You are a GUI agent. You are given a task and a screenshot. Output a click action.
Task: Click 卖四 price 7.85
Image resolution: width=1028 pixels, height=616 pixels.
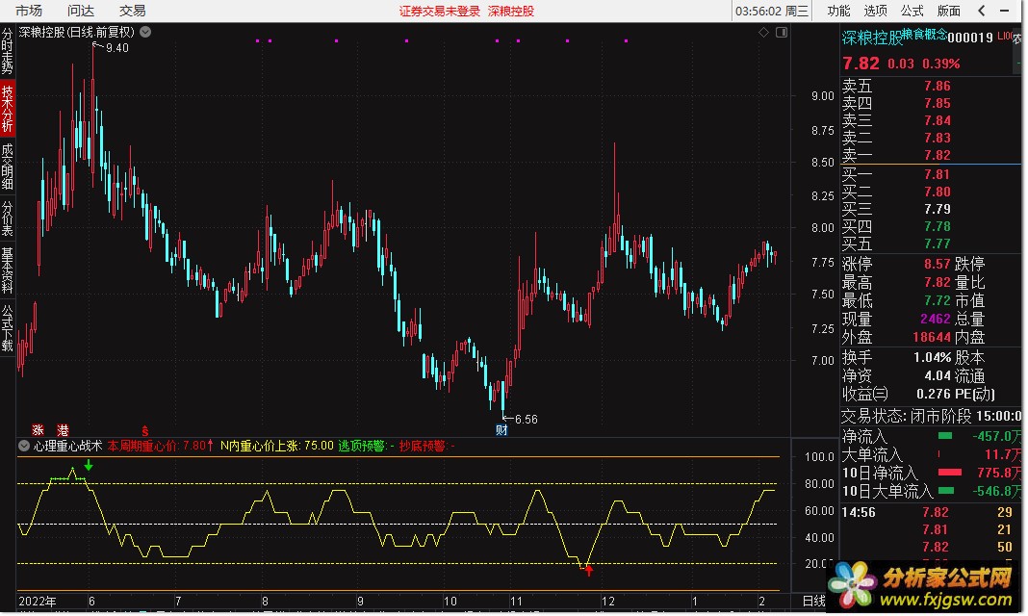pyautogui.click(x=937, y=103)
